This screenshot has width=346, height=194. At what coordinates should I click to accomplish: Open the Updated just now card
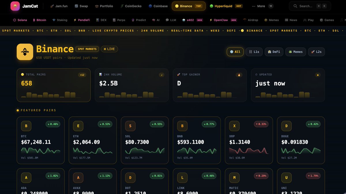click(288, 85)
